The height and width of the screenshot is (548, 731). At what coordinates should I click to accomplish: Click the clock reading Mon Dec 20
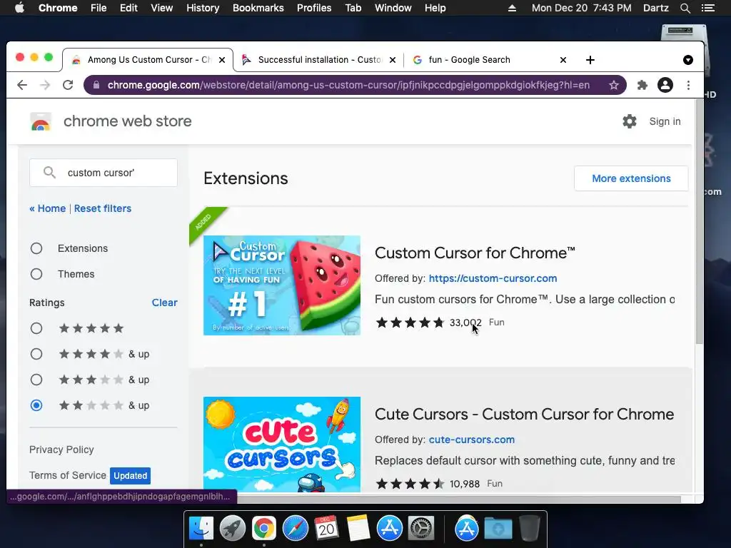point(581,8)
